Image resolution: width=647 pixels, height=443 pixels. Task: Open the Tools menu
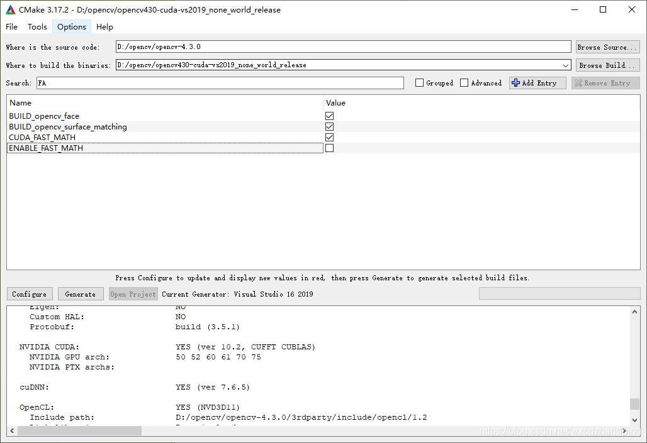pyautogui.click(x=37, y=27)
